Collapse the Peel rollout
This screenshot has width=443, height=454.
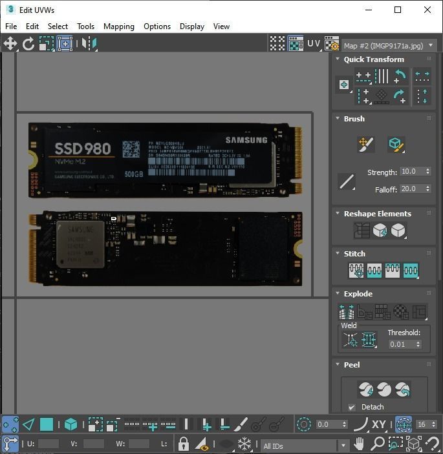coord(338,364)
